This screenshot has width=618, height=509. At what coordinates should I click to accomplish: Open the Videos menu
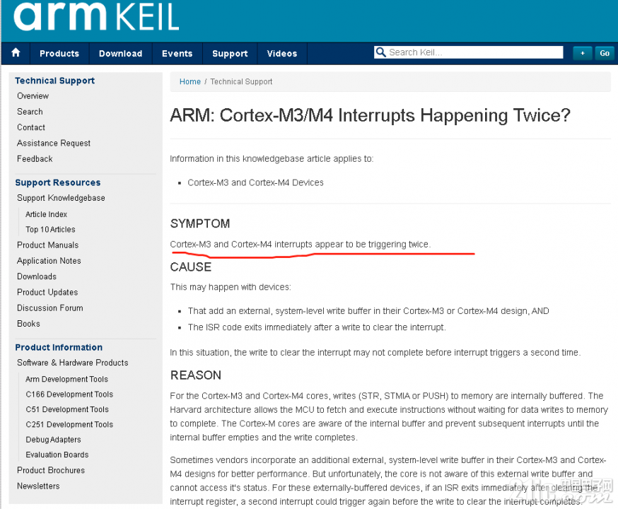point(282,54)
